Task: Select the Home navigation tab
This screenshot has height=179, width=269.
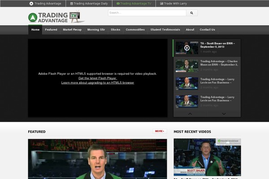Action: [35, 30]
